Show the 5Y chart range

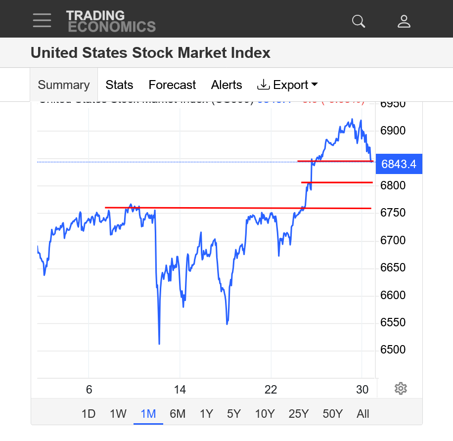(x=234, y=414)
